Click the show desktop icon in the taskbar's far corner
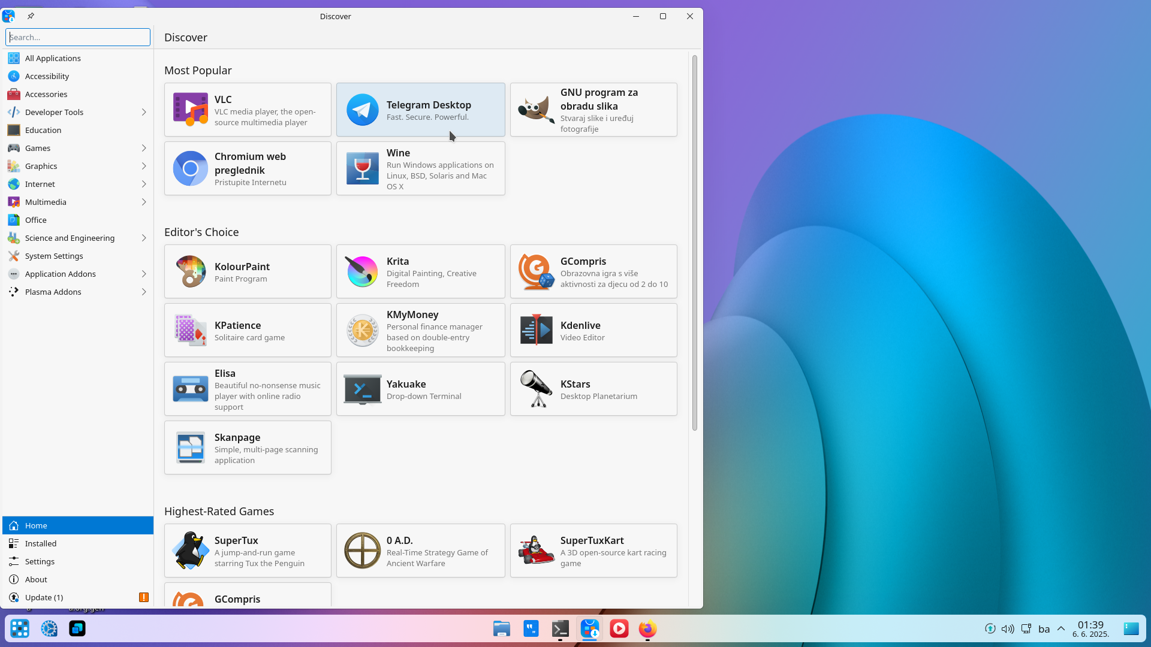Image resolution: width=1151 pixels, height=647 pixels. 1131,628
